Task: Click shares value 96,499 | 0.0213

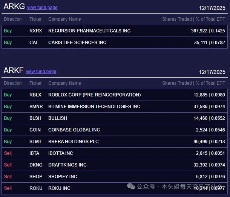Action: [209, 142]
